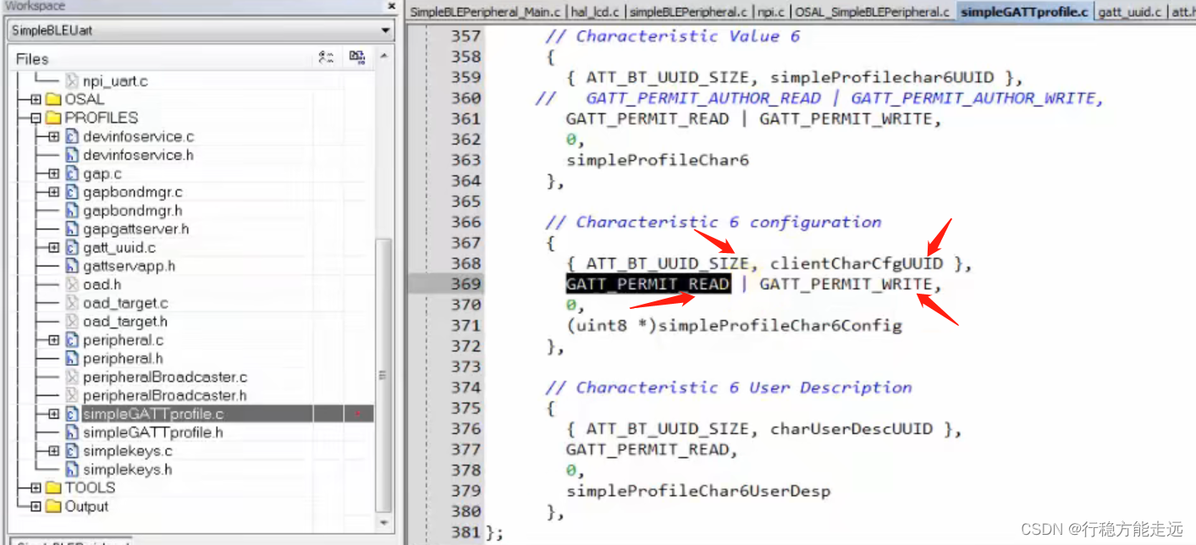This screenshot has width=1196, height=545.
Task: Expand the OSAL folder node
Action: coord(36,99)
